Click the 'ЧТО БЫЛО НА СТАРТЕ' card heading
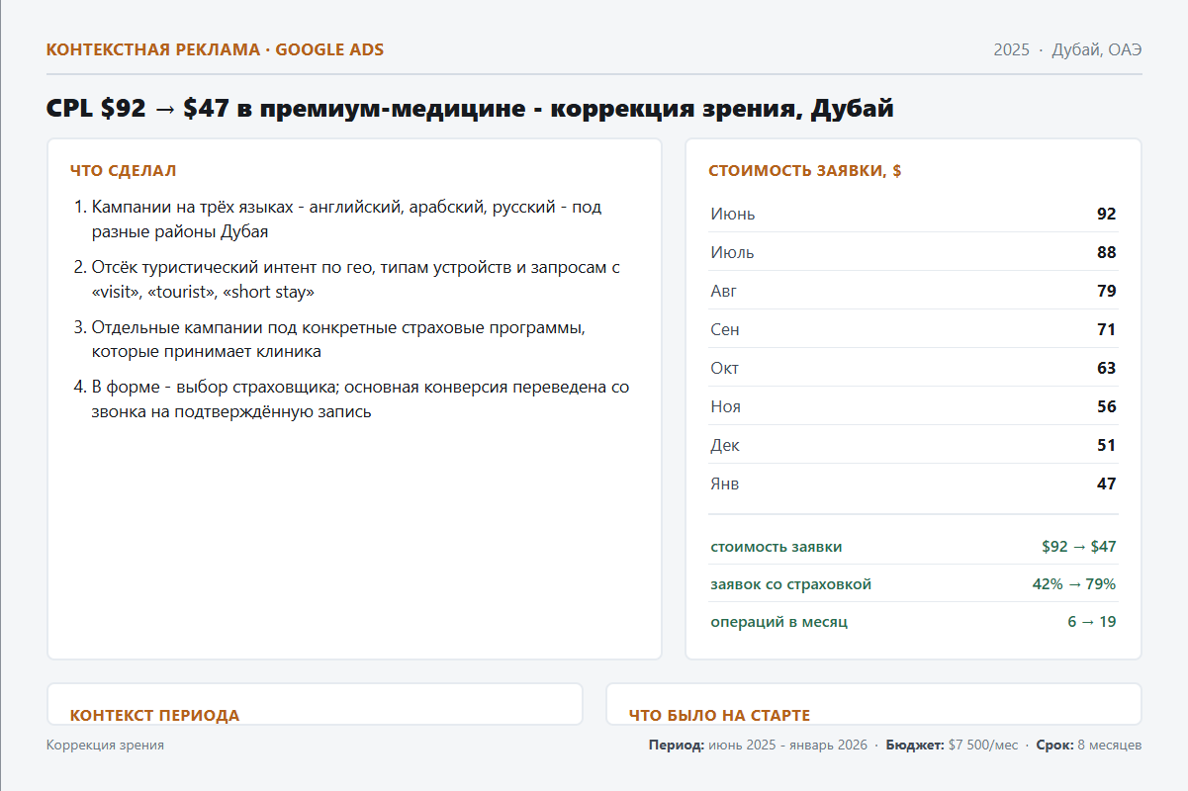The width and height of the screenshot is (1188, 791). pyautogui.click(x=719, y=715)
